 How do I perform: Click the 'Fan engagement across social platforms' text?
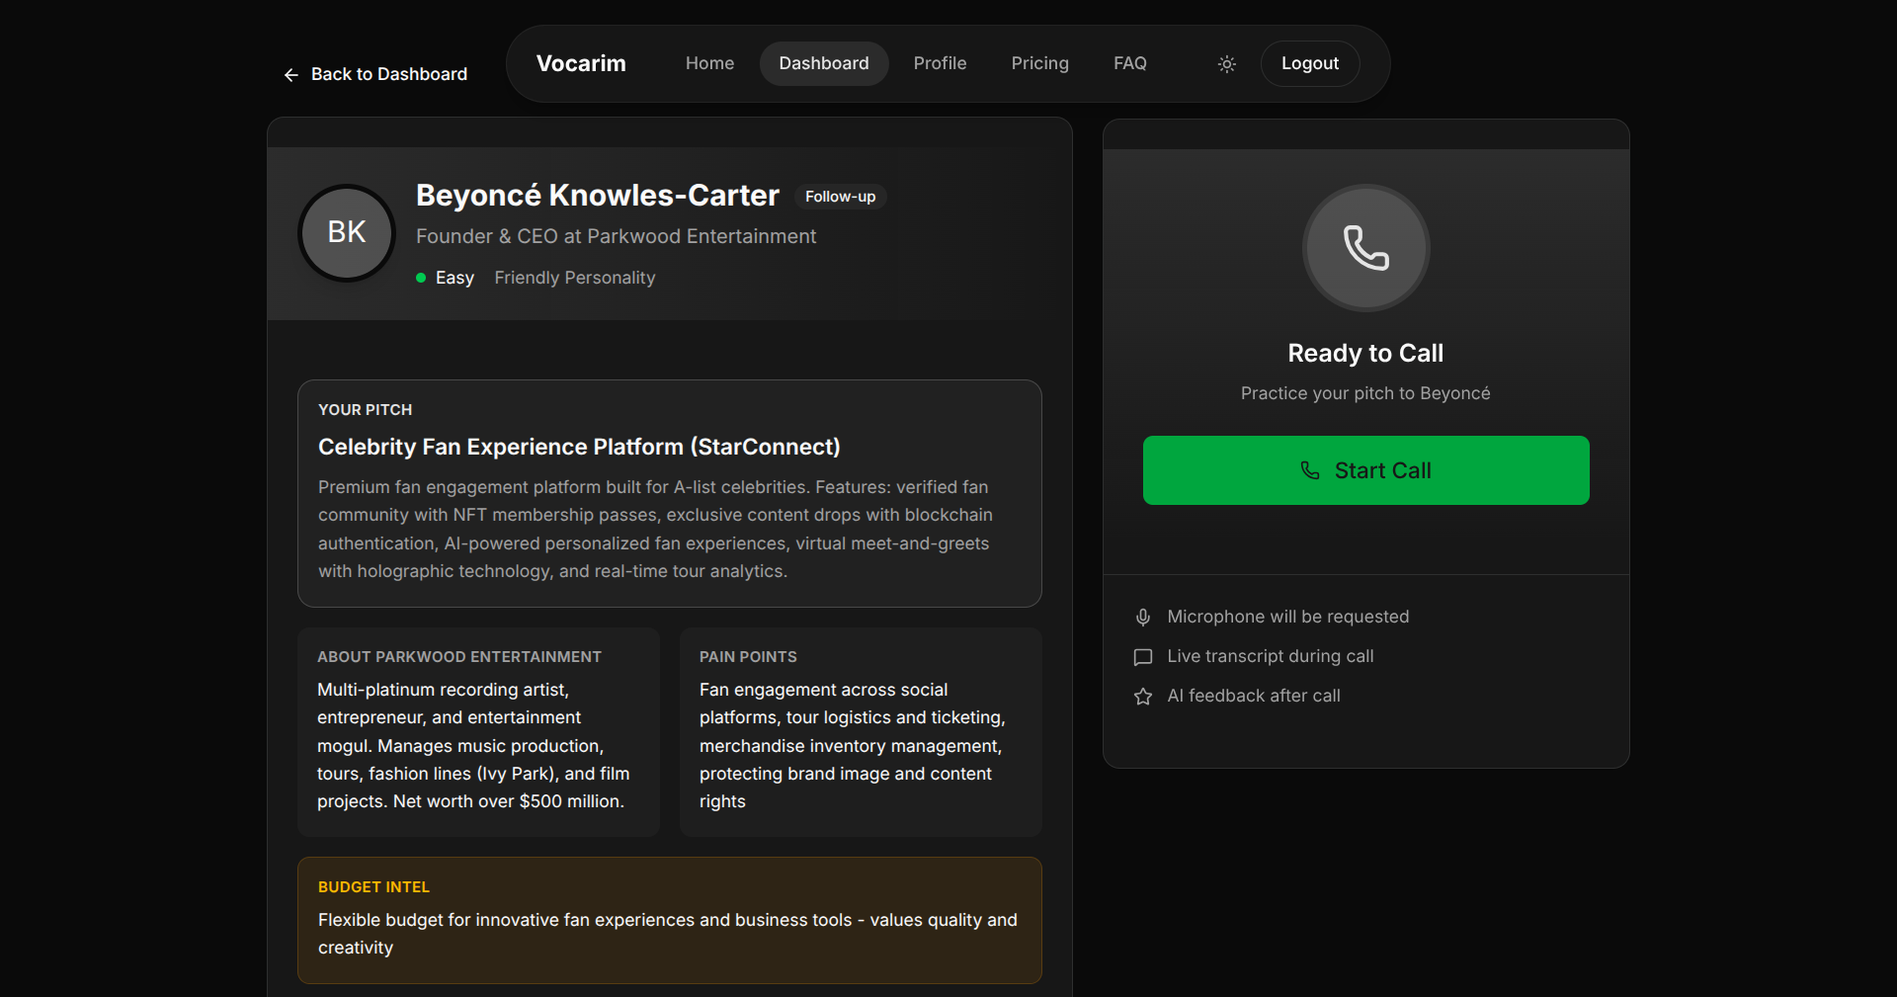tap(853, 746)
